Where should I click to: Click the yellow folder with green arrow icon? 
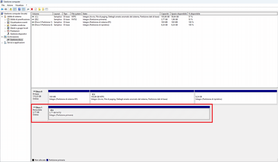coord(39,9)
